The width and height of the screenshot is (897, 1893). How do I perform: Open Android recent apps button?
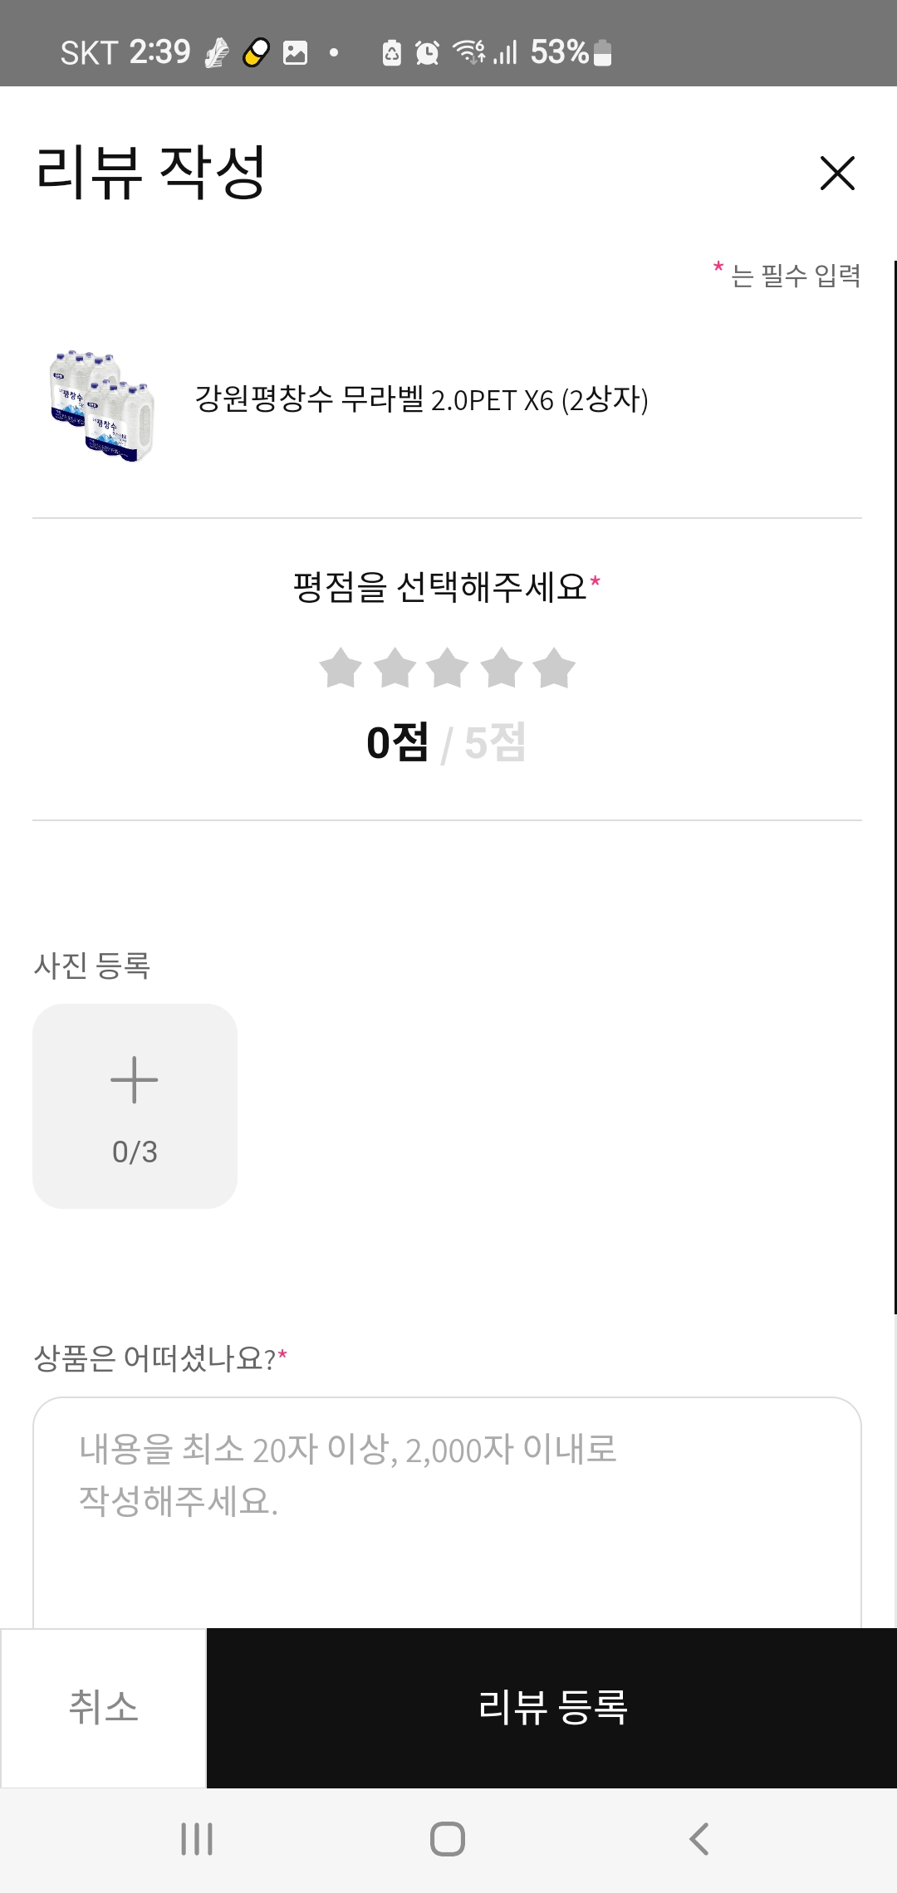(197, 1839)
